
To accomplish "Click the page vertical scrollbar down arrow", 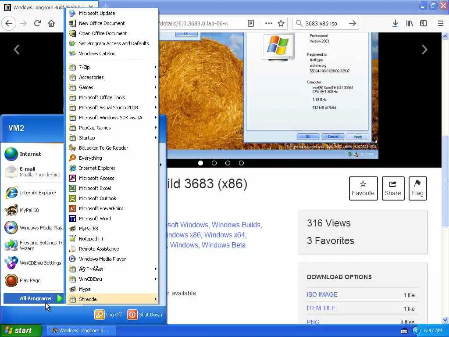I will click(x=445, y=320).
